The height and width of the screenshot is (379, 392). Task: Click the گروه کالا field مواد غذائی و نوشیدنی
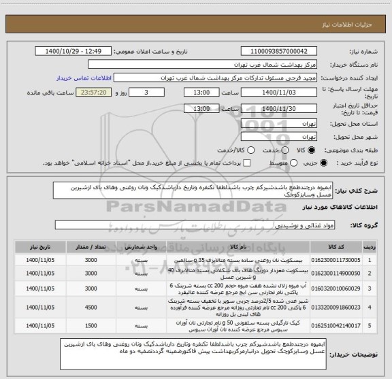(195, 225)
